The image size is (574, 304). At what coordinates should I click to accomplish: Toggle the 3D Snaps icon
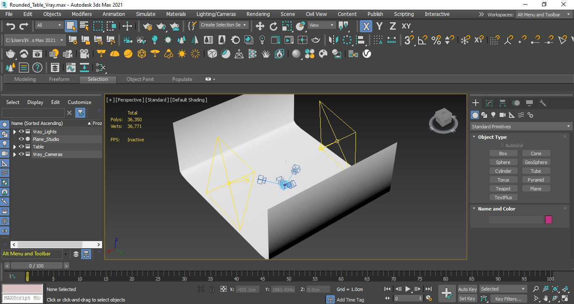(x=408, y=40)
